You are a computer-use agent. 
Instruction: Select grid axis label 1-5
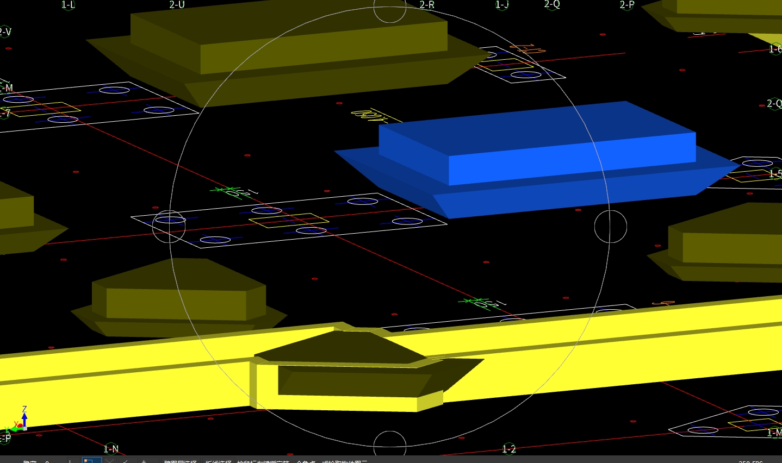775,173
